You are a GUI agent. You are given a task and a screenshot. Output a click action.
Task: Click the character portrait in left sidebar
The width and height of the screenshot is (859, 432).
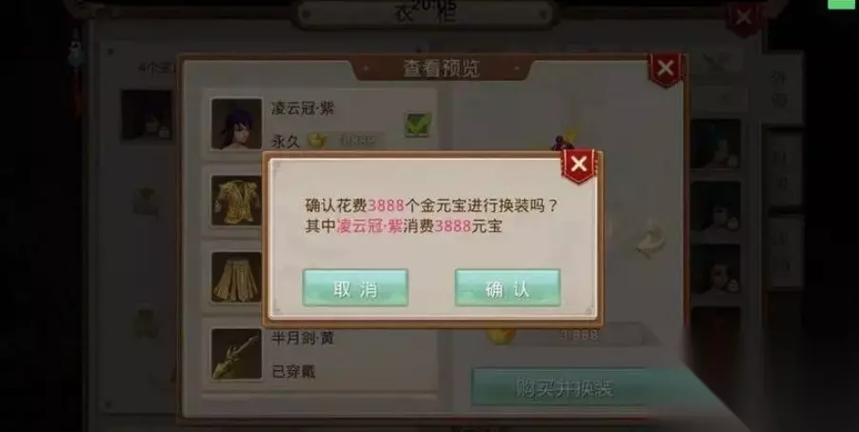[147, 115]
